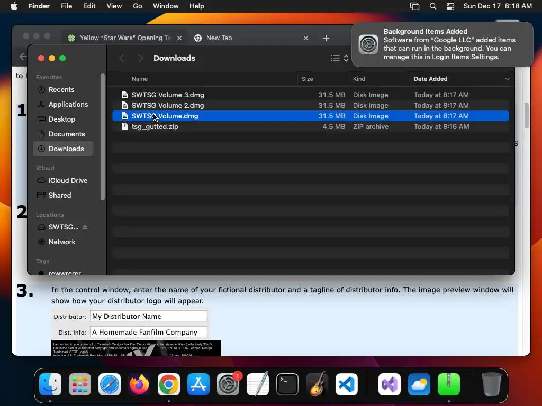This screenshot has height=406, width=542.
Task: Open Shared in Finder sidebar
Action: tap(63, 196)
